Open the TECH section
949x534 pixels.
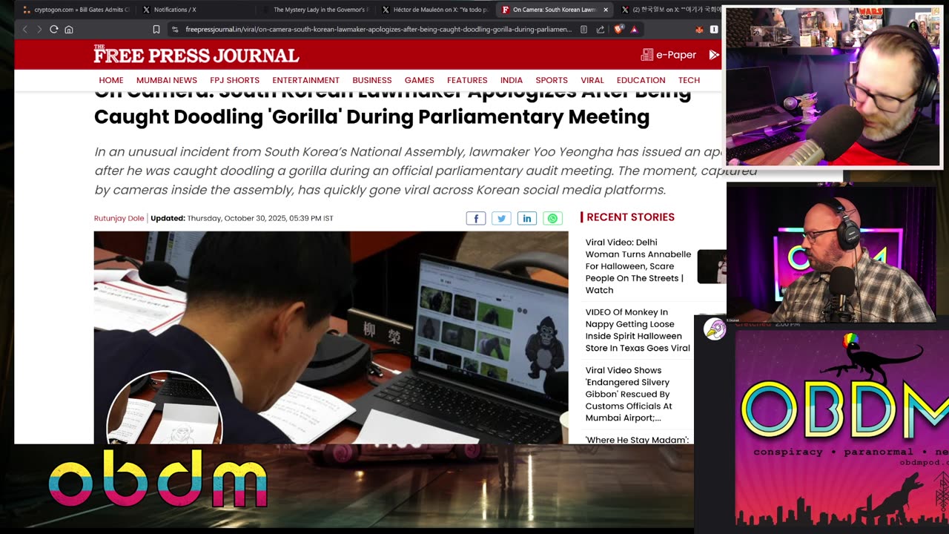[689, 80]
